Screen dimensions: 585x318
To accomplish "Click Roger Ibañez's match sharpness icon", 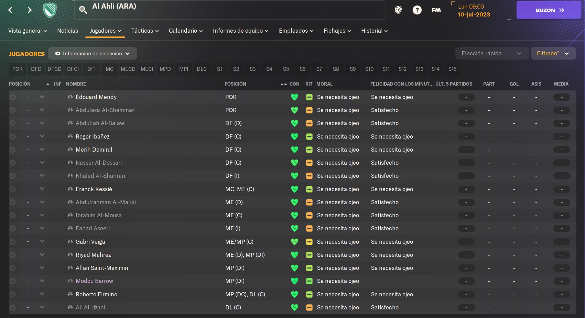I will pyautogui.click(x=309, y=137).
